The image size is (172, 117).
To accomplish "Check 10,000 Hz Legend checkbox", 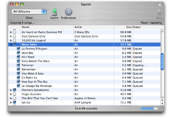I will coord(15,41).
